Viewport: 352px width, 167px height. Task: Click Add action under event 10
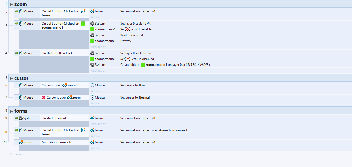pyautogui.click(x=98, y=136)
